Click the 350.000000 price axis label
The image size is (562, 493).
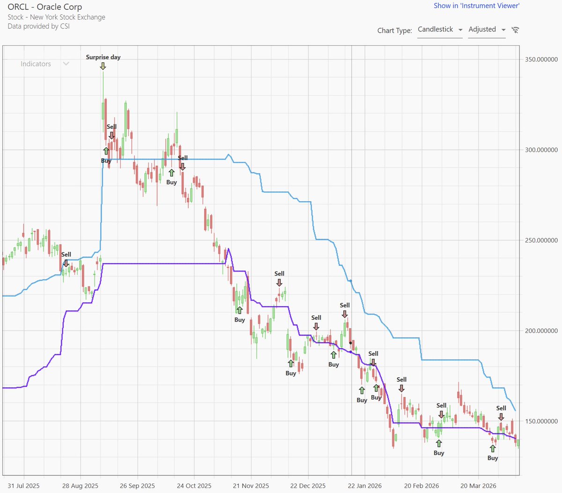[541, 59]
